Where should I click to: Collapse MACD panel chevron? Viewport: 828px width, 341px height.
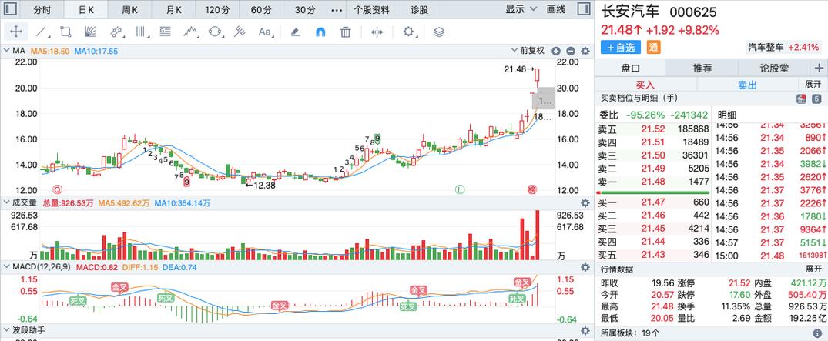point(7,267)
